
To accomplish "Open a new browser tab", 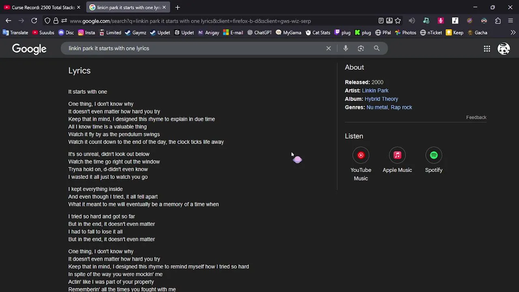I will [x=178, y=7].
